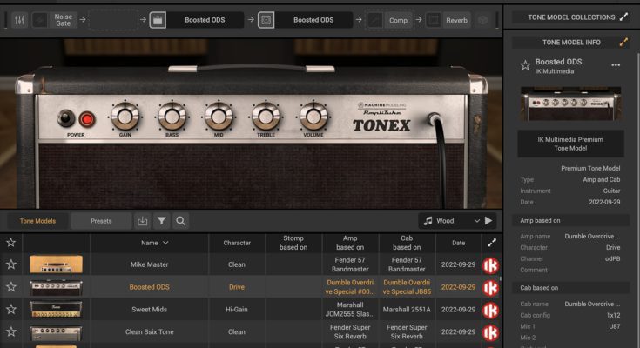Image resolution: width=640 pixels, height=348 pixels.
Task: Click the amp's Gain knob
Action: [x=125, y=117]
